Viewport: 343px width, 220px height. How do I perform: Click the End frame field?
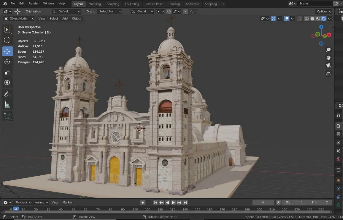click(320, 203)
